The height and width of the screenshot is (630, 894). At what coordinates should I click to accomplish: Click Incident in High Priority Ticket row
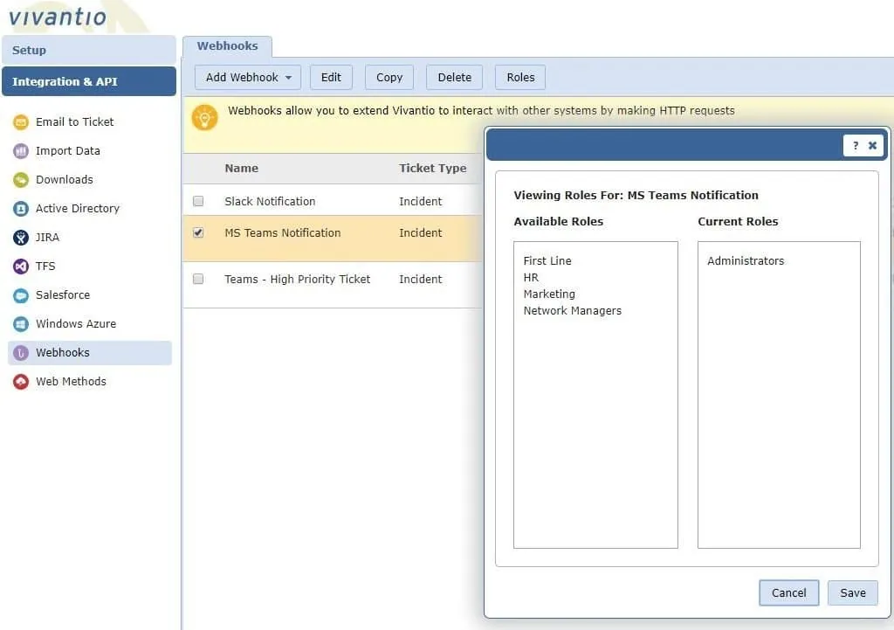pos(420,279)
